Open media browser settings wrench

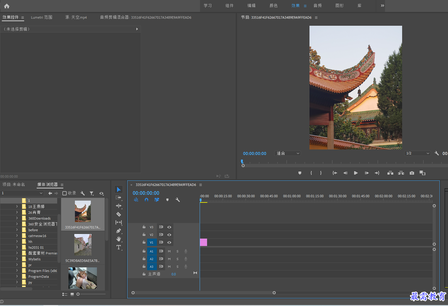[82, 193]
